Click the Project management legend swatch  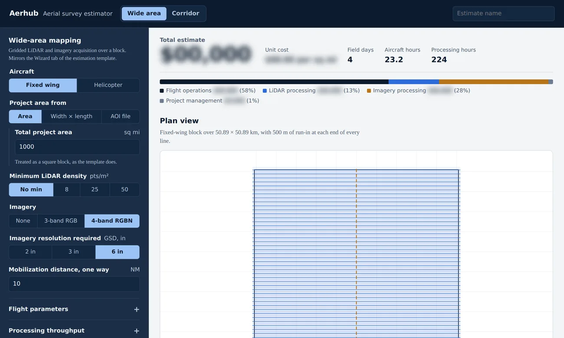pyautogui.click(x=162, y=101)
